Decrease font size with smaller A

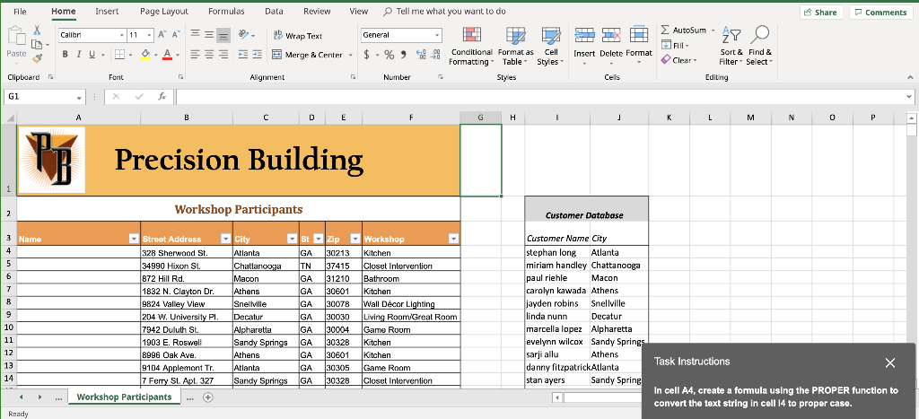point(176,35)
